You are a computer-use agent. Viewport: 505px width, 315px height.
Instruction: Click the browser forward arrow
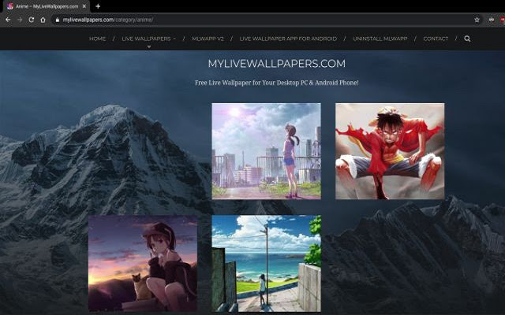tap(20, 20)
